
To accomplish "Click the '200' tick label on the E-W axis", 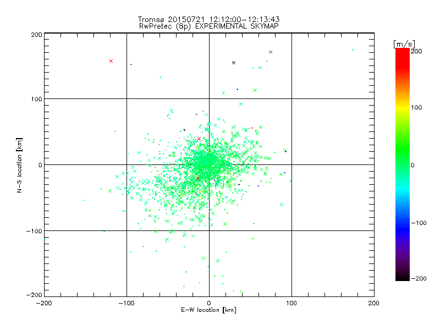I will tap(374, 303).
